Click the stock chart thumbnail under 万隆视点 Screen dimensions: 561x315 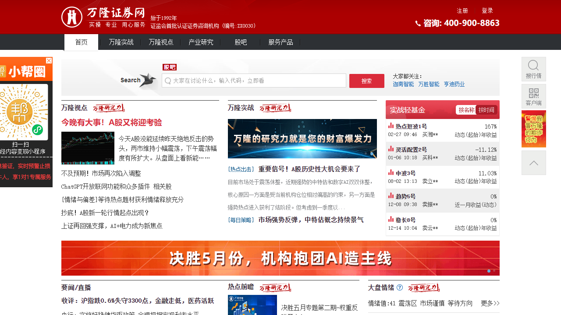tap(88, 148)
